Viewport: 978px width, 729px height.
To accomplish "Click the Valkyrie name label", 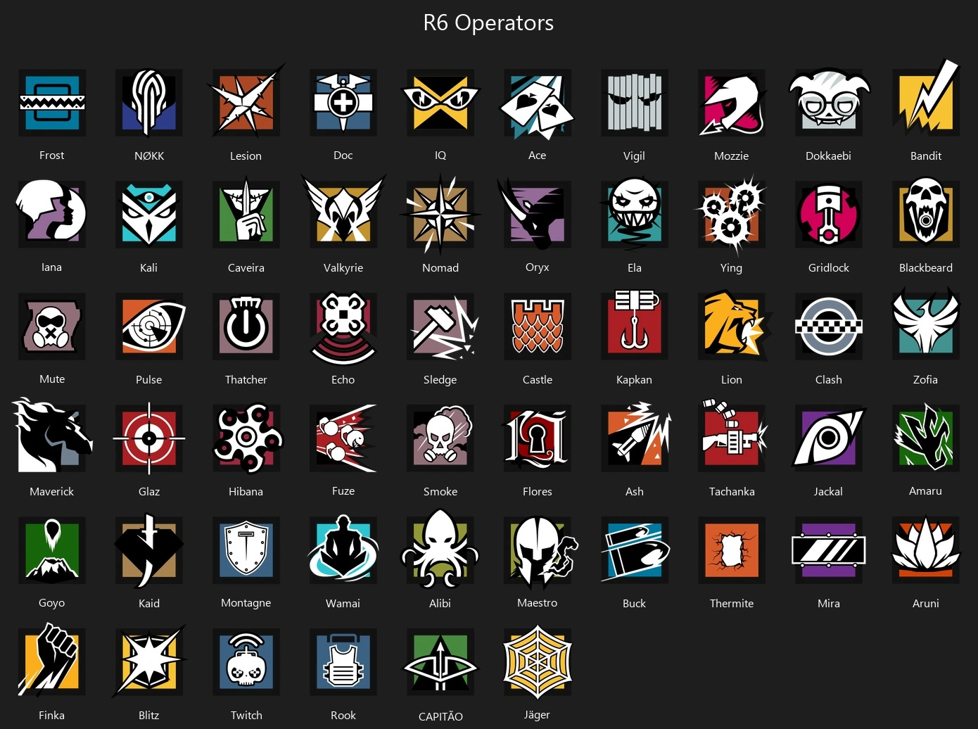I will click(343, 267).
